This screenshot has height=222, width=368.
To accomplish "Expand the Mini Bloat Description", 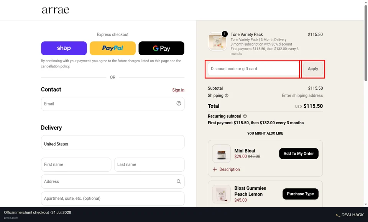I will pos(226,169).
